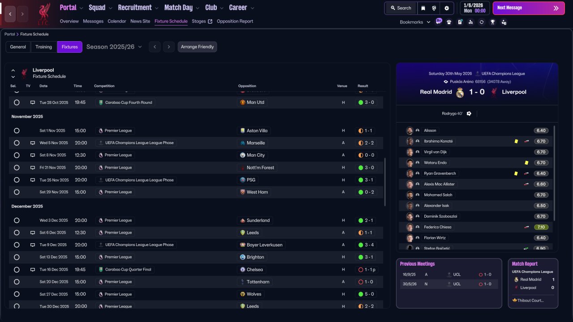Open the Overview tab

[x=69, y=21]
